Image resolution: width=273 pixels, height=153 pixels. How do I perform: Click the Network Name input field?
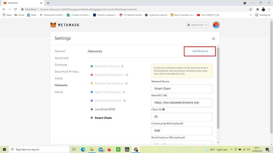pos(182,89)
